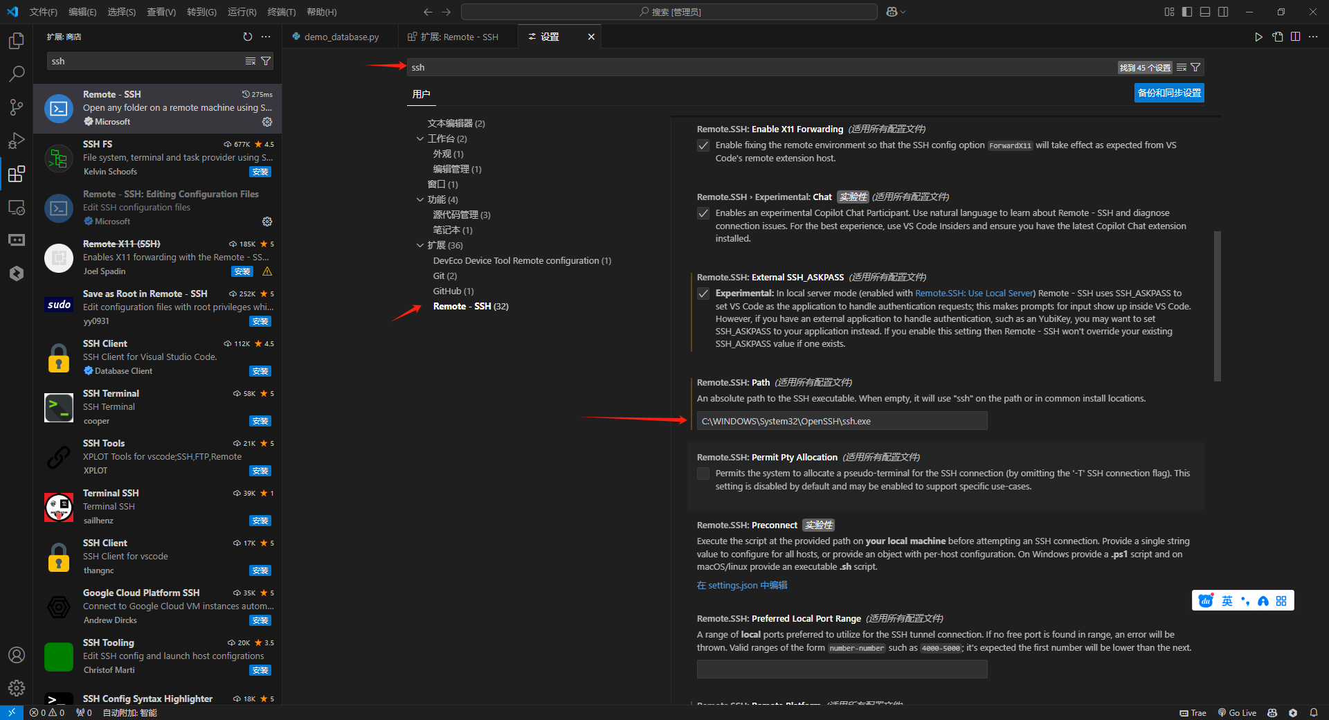Split the editor window

tap(1295, 37)
